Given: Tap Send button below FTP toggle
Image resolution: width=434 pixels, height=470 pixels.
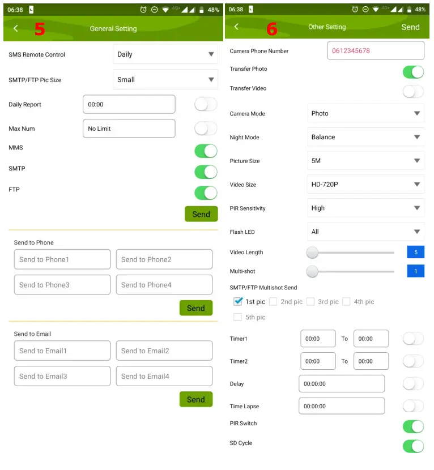Looking at the screenshot, I should (x=201, y=214).
